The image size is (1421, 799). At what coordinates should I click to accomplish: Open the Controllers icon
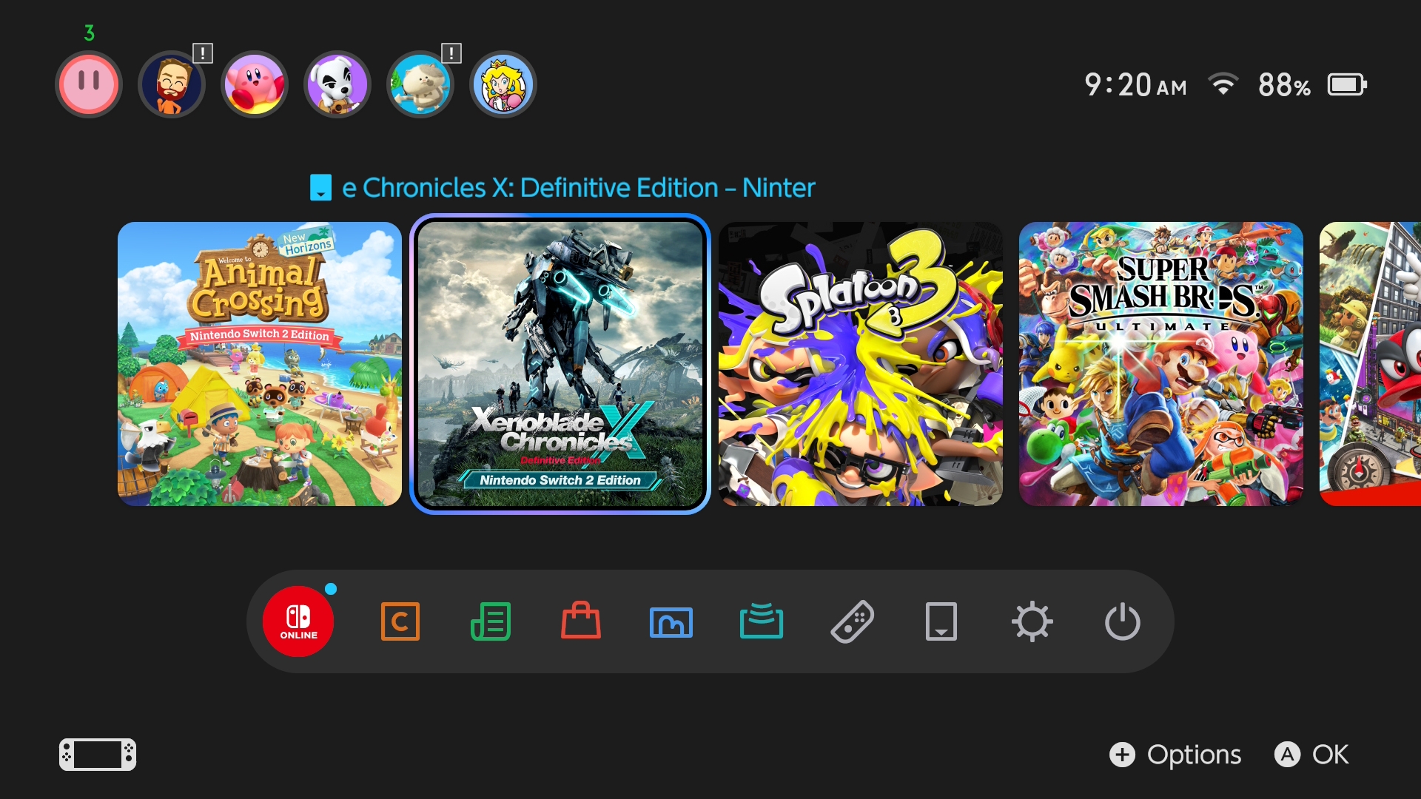852,621
